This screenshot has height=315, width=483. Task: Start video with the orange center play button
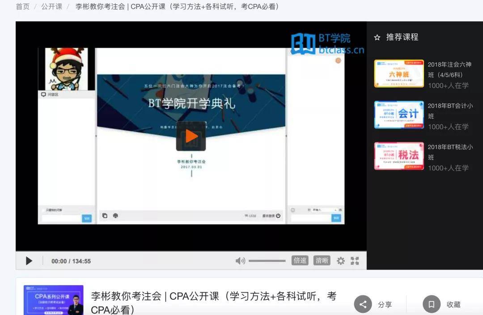(x=191, y=136)
